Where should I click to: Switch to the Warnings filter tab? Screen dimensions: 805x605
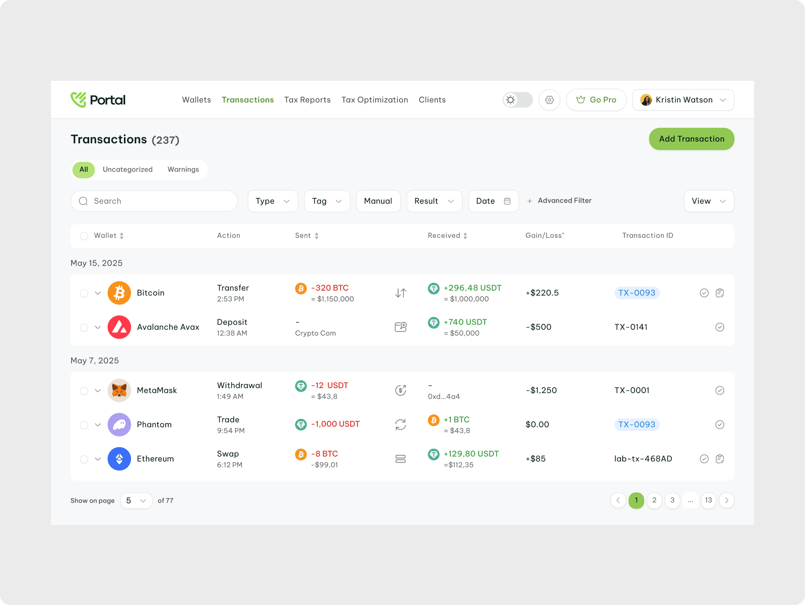click(x=183, y=170)
